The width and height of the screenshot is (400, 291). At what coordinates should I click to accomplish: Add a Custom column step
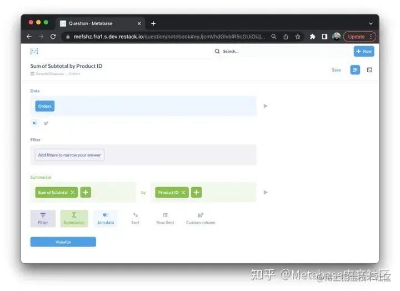coord(201,219)
